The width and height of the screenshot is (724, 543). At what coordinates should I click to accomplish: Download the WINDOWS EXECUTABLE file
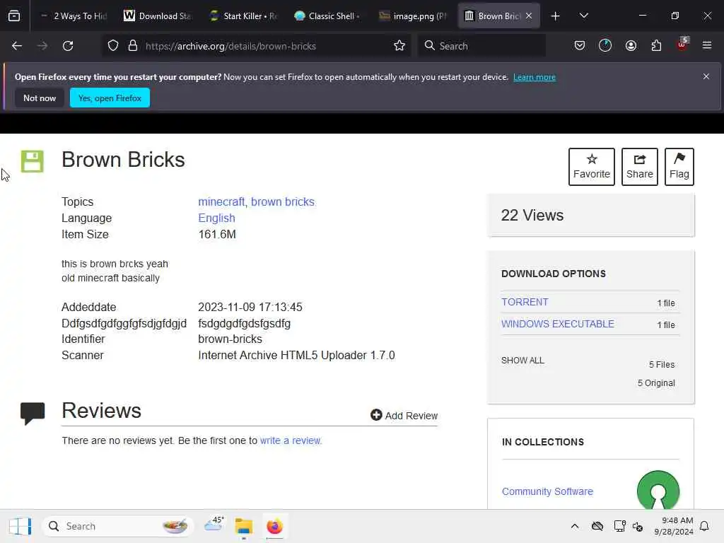tap(558, 324)
